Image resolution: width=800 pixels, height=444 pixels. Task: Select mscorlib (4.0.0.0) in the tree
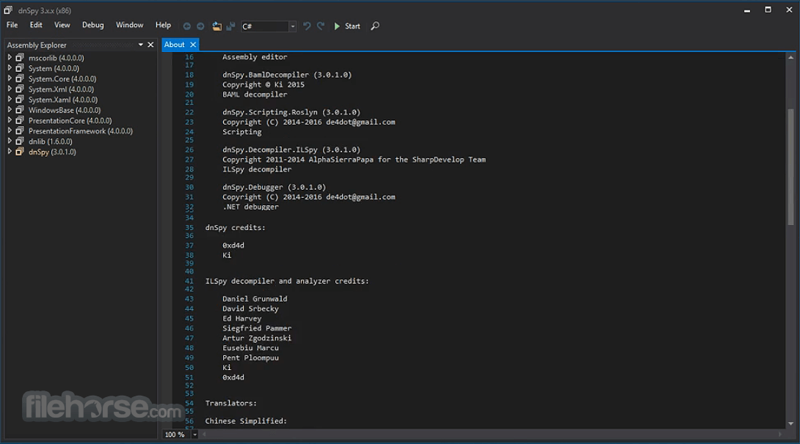pyautogui.click(x=56, y=58)
